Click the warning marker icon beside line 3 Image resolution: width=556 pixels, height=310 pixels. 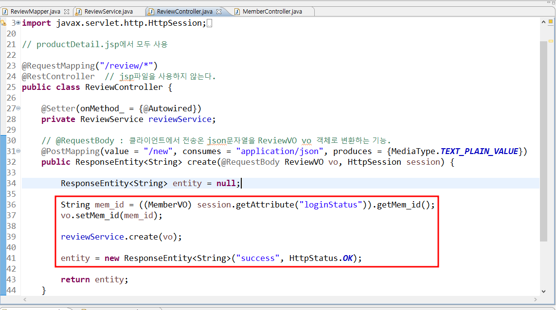coord(3,23)
